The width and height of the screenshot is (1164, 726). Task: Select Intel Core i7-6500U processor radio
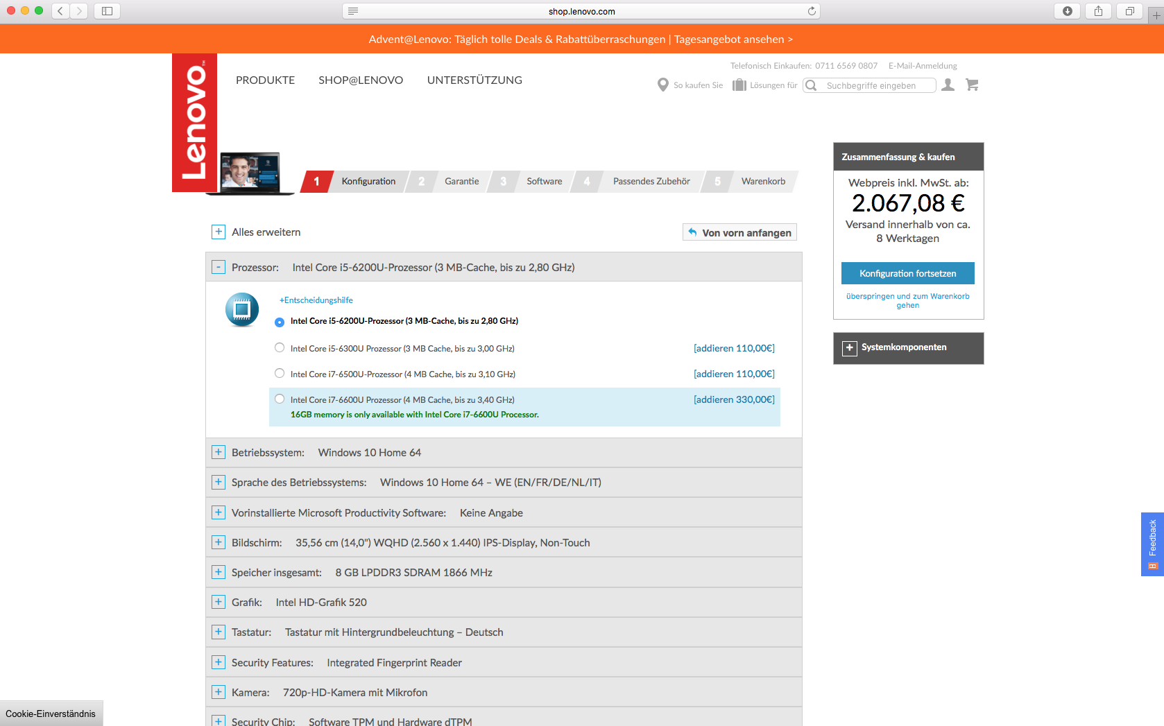[280, 373]
